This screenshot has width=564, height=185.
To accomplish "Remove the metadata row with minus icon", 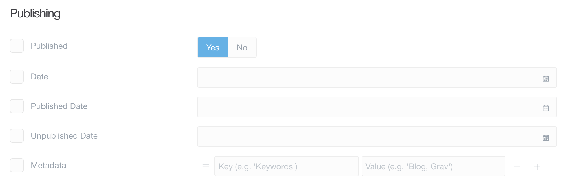I will click(517, 167).
